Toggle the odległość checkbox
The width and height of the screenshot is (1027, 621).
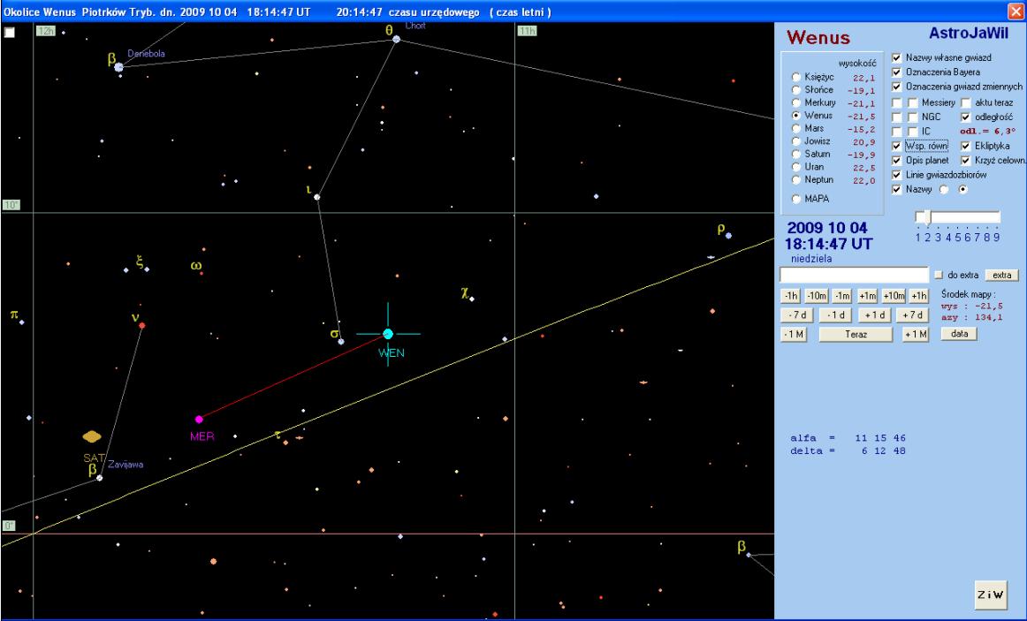pos(965,117)
